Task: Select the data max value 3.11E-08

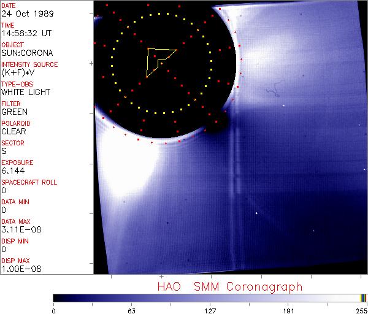Action: point(19,230)
